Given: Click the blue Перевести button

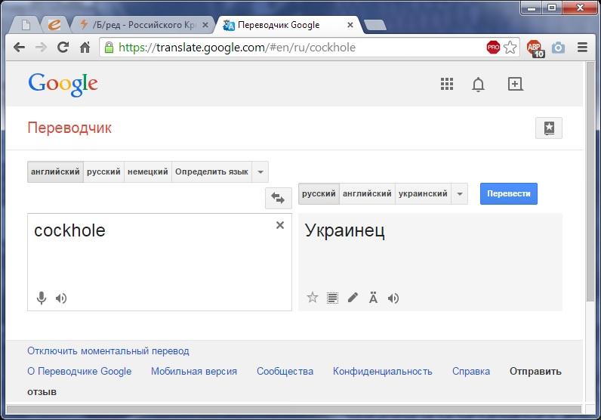Looking at the screenshot, I should (509, 193).
